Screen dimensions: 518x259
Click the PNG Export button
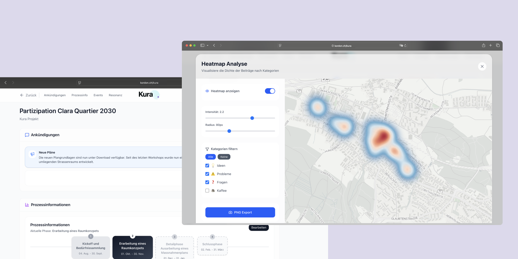pyautogui.click(x=240, y=212)
